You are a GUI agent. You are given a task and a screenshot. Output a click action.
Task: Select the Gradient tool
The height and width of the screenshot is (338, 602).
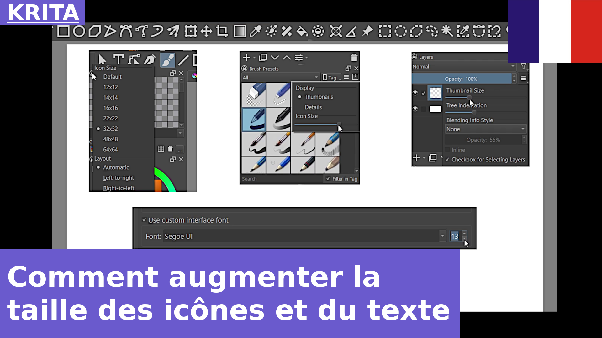[x=240, y=31]
